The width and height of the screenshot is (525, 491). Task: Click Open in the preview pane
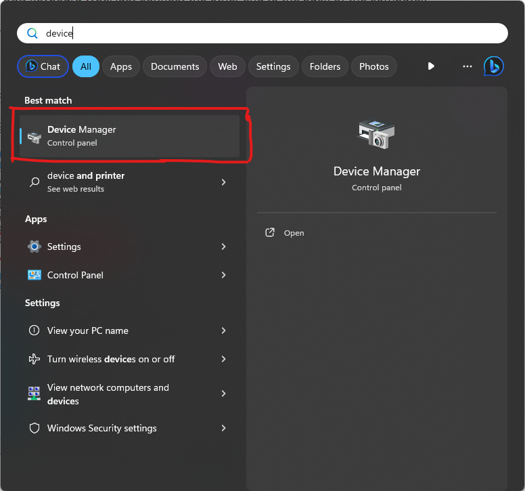(x=294, y=233)
